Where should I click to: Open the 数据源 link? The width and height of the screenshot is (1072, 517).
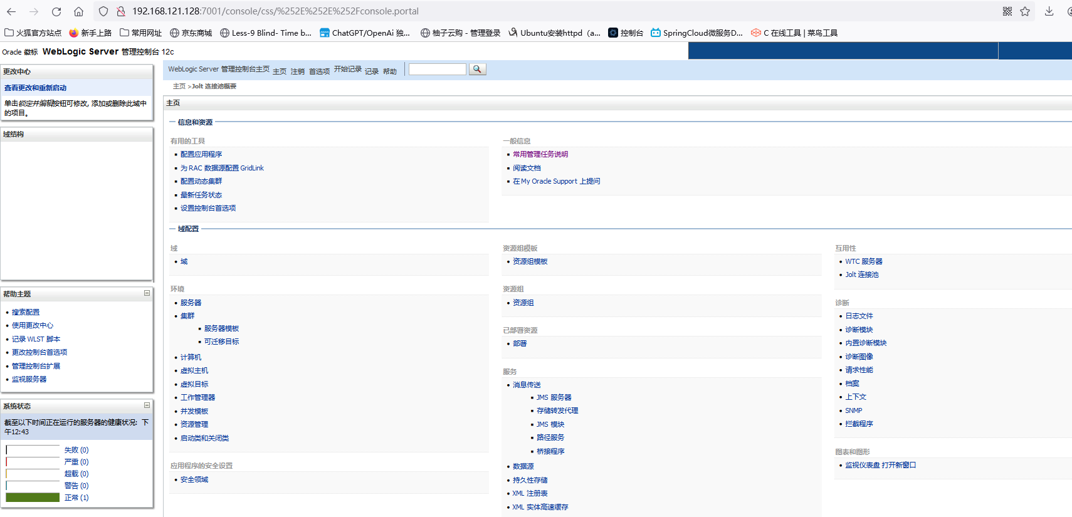[x=523, y=466]
